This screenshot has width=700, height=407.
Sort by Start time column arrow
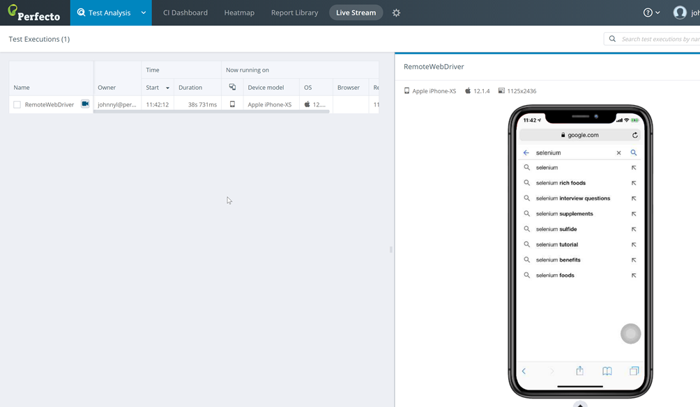[x=167, y=88]
